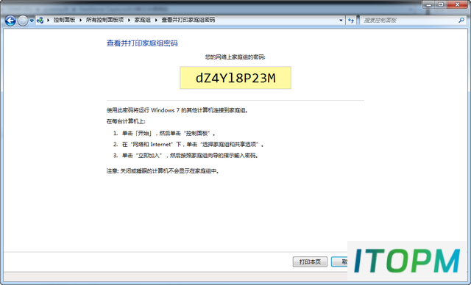Screen dimensions: 471x285
Task: Click the cancel button next to 打印本页
Action: tap(340, 262)
